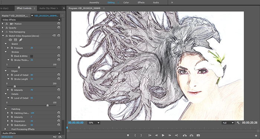Mark Out point
Viewport: 260px width, 139px height.
click(x=141, y=135)
